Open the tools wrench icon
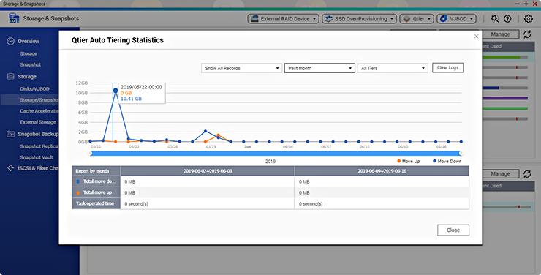This screenshot has width=541, height=275. coord(495,18)
